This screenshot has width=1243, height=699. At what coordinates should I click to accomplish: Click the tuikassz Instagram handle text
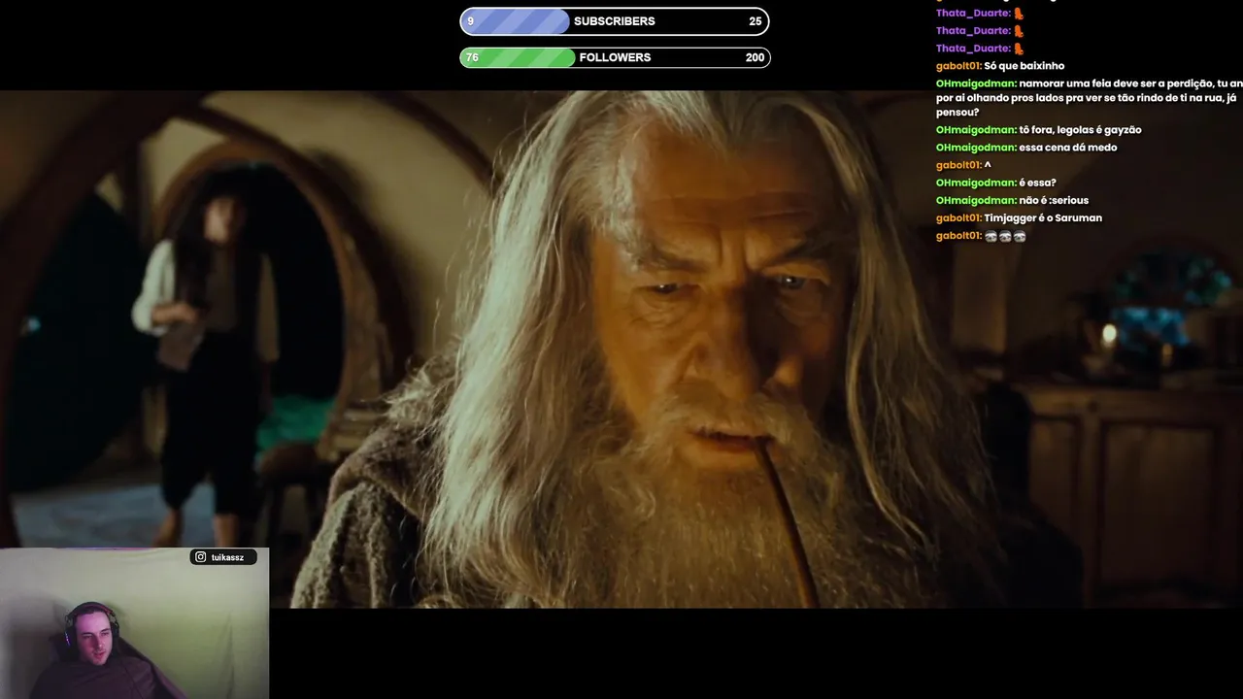click(227, 557)
